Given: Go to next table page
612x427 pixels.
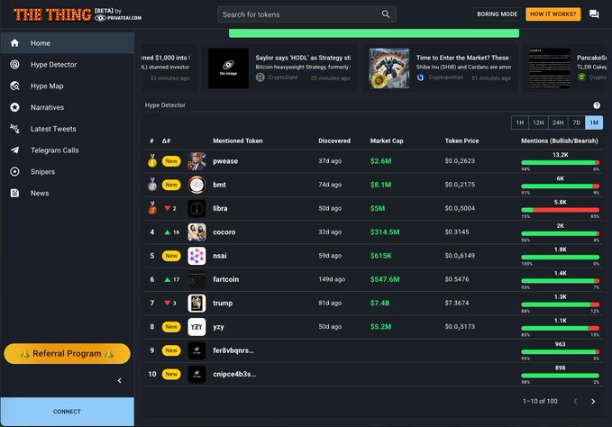Looking at the screenshot, I should click(x=593, y=401).
